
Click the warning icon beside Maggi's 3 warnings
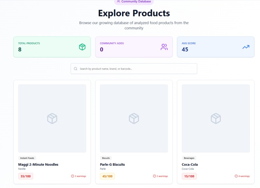pyautogui.click(x=72, y=176)
